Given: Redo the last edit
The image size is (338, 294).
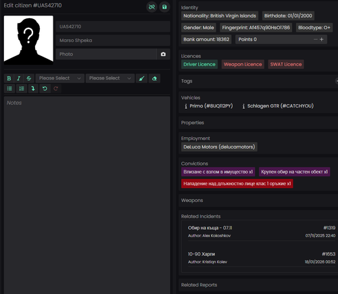Looking at the screenshot, I should (x=55, y=89).
